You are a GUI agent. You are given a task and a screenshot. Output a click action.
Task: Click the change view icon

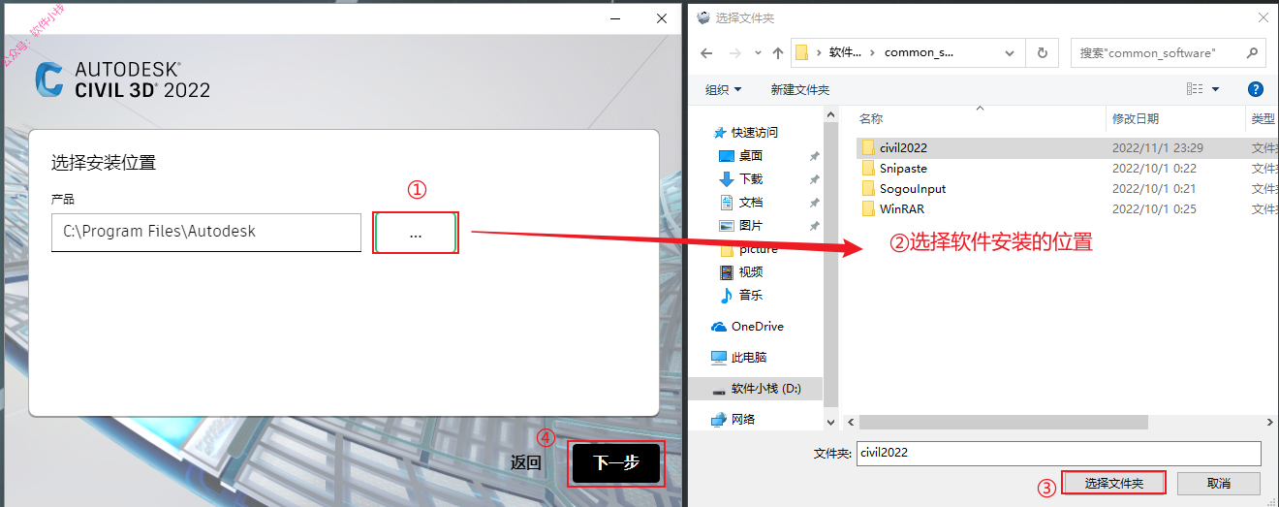(x=1194, y=89)
